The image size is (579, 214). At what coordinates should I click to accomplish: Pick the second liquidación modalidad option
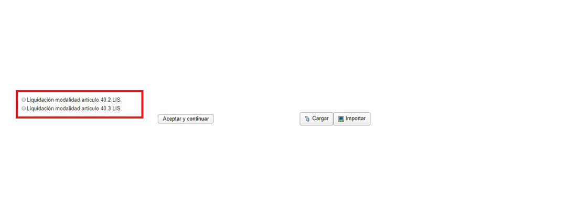(24, 109)
